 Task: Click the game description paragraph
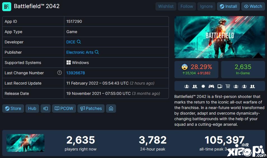(x=219, y=110)
